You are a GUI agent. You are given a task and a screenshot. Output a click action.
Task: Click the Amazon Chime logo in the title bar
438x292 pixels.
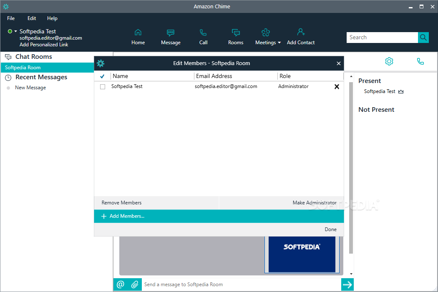pyautogui.click(x=6, y=6)
